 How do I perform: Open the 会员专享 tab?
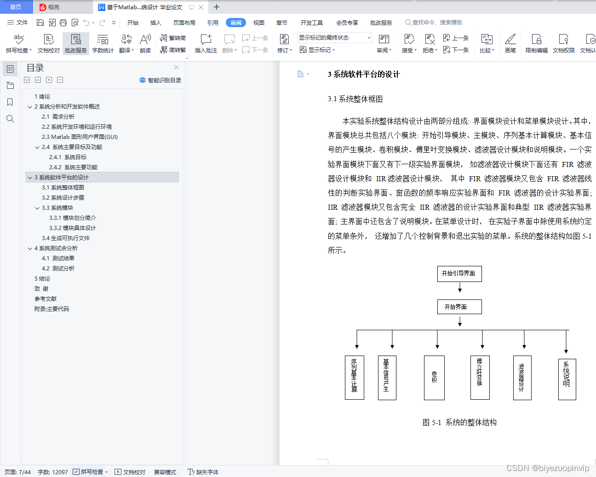[347, 23]
